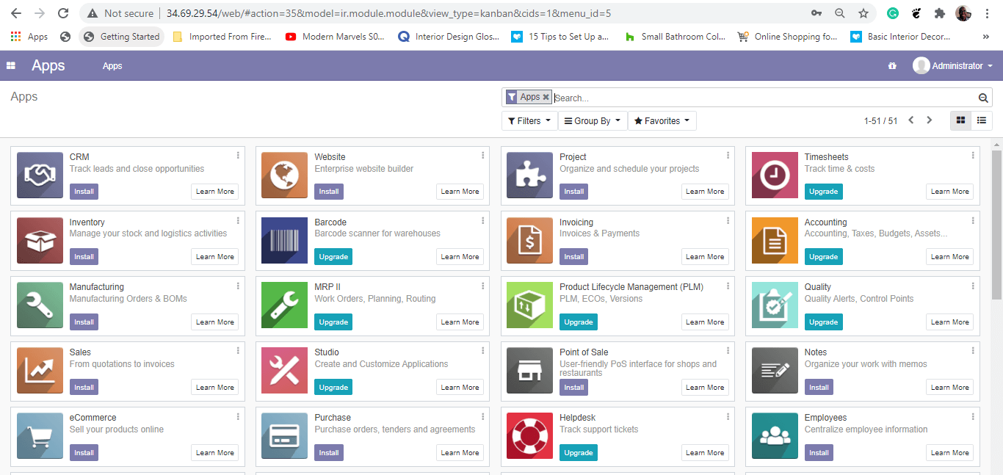This screenshot has height=475, width=1003.
Task: Open the Inventory card options menu
Action: tap(238, 221)
